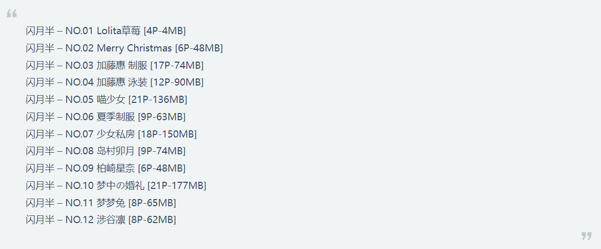The image size is (601, 249).
Task: Click the [4P-4MB] size label
Action: pyautogui.click(x=165, y=31)
